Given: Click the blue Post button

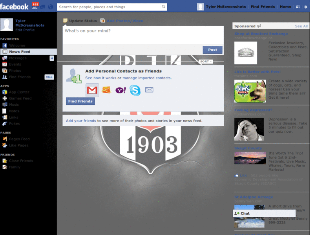Looking at the screenshot, I should 212,50.
